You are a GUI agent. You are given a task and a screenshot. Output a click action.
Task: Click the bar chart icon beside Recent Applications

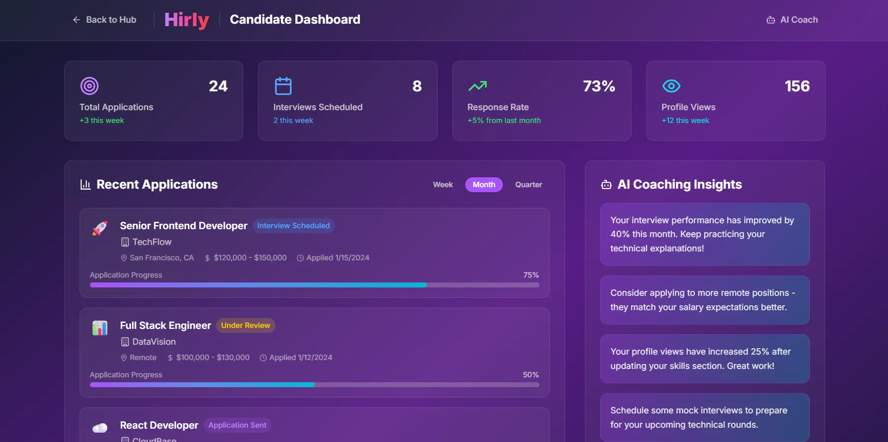coord(86,184)
